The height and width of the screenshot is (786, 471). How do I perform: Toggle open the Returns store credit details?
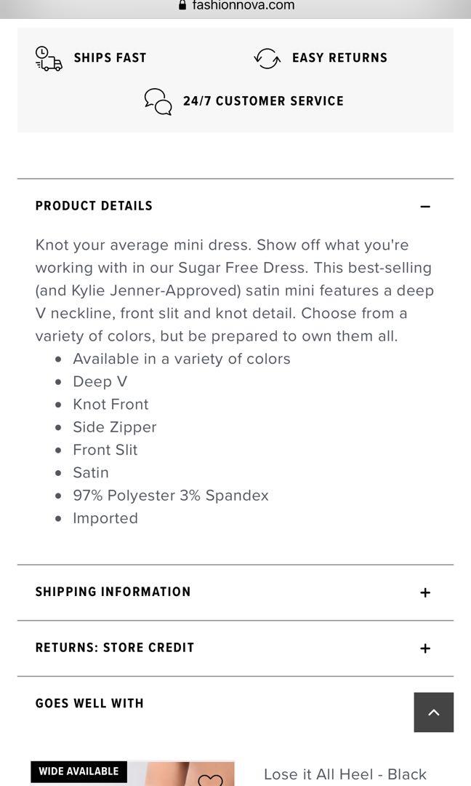point(425,648)
